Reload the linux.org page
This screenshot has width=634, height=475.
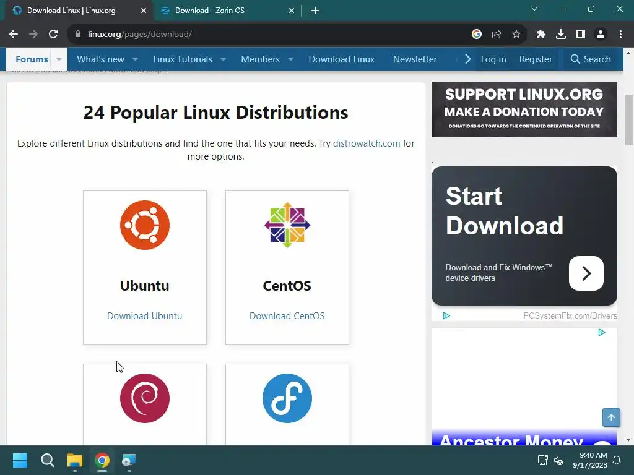click(53, 35)
